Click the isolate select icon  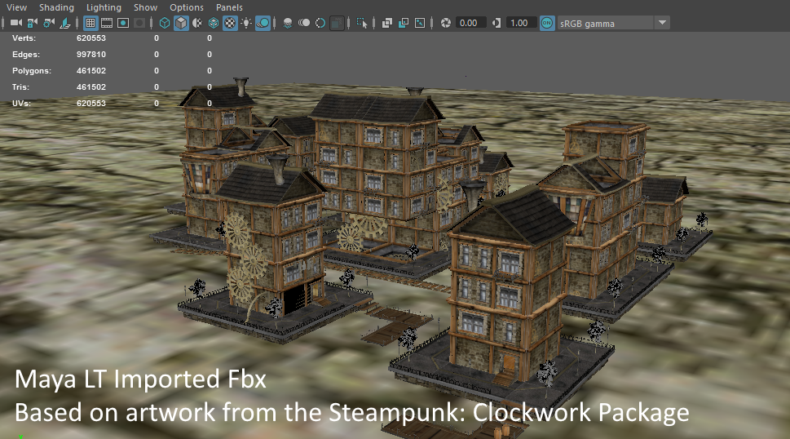click(x=361, y=23)
